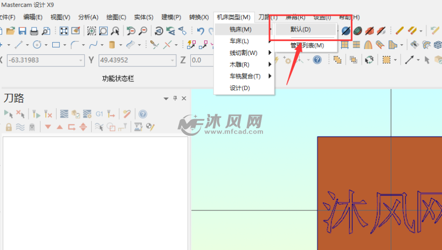Open a file with the folder icon

pos(10,31)
